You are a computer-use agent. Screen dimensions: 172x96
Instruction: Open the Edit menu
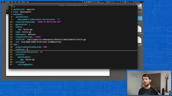coord(16,2)
